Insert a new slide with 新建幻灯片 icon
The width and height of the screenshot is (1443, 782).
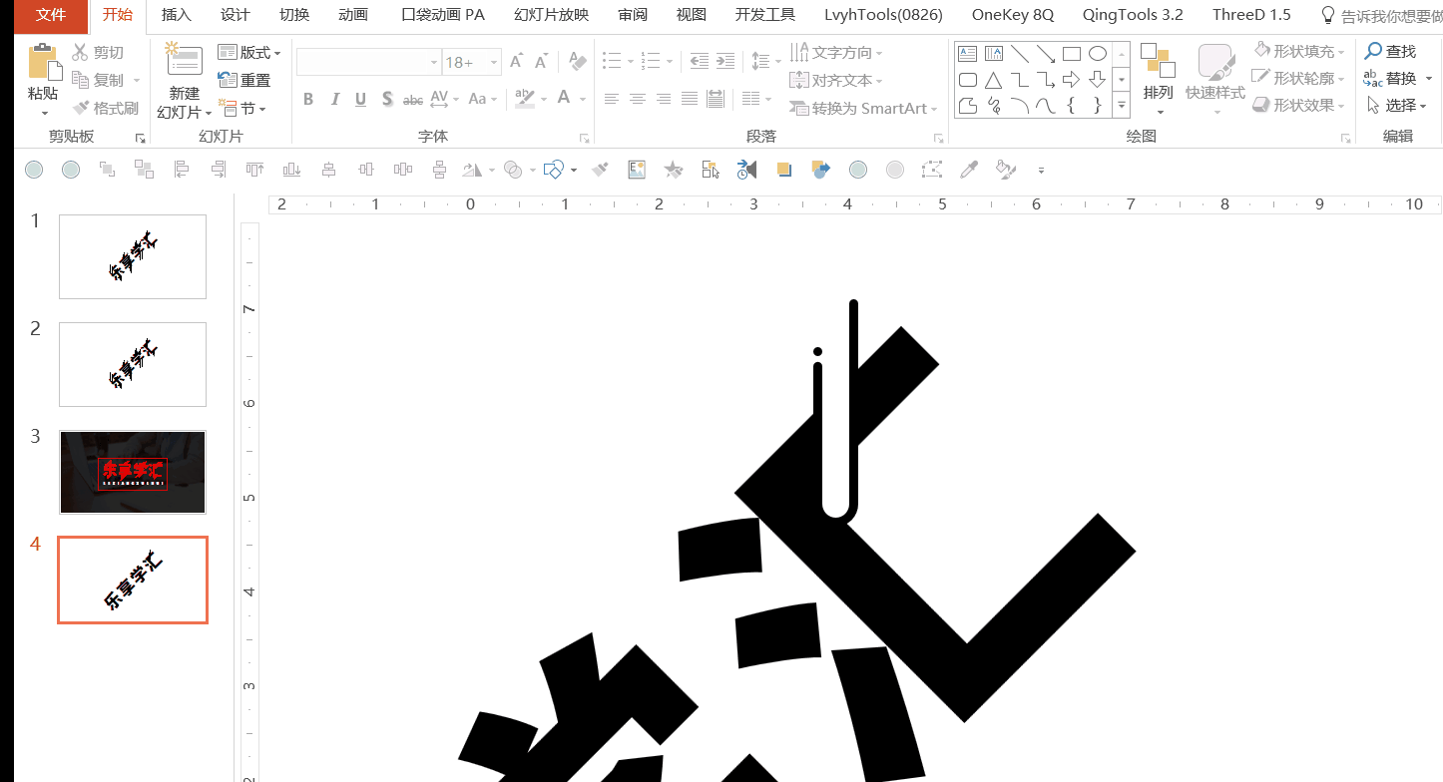pos(185,62)
